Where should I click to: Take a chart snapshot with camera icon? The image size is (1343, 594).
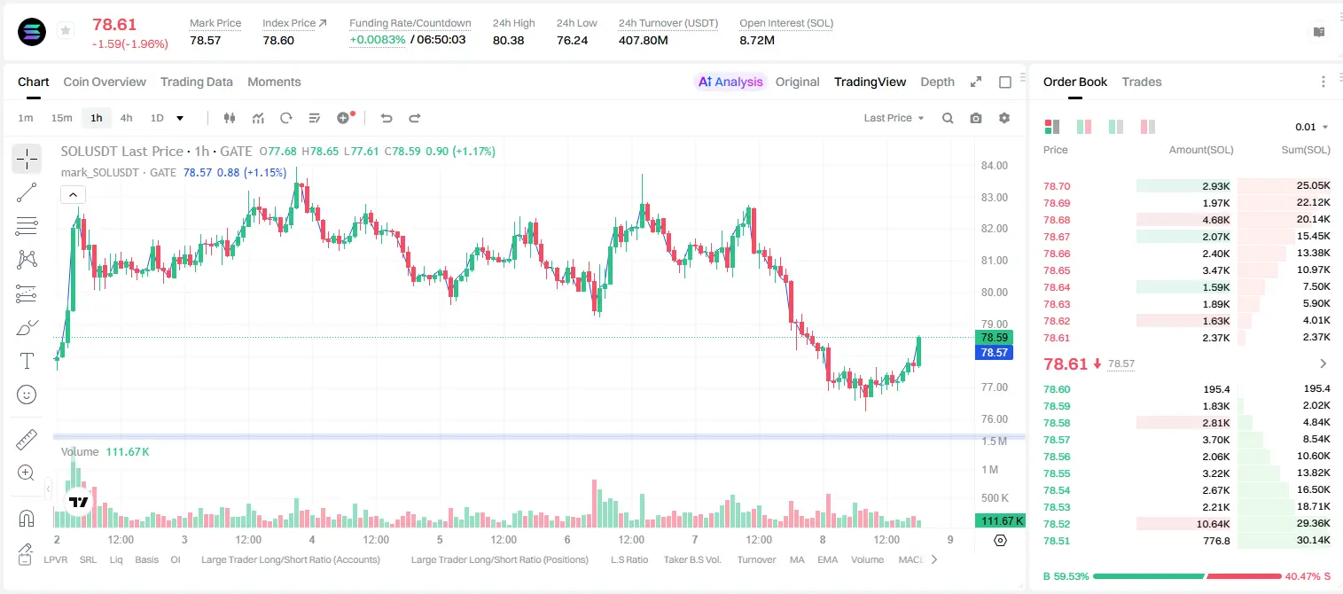pos(976,118)
